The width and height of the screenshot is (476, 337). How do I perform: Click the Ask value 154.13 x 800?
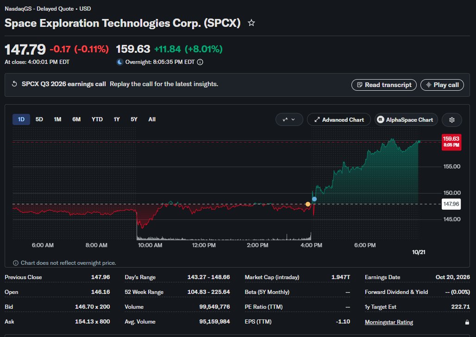[x=93, y=322]
